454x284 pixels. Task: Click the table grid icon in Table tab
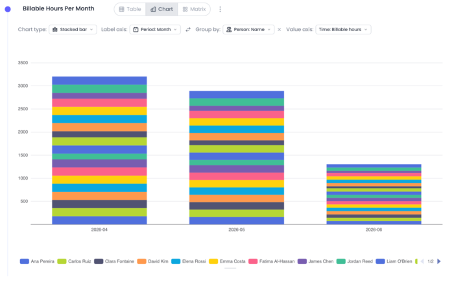tap(122, 9)
